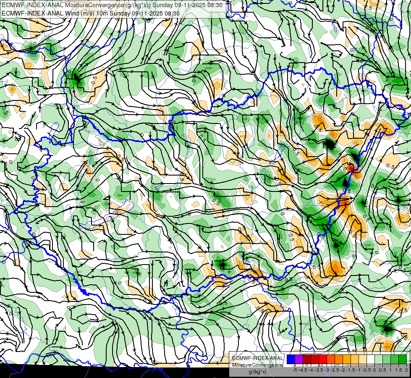Viewport: 411px width, 378px height.
Task: Click the MoistureConvergence title line at top
Action: tap(112, 5)
